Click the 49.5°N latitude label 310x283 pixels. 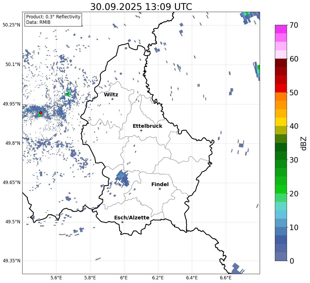(x=13, y=222)
